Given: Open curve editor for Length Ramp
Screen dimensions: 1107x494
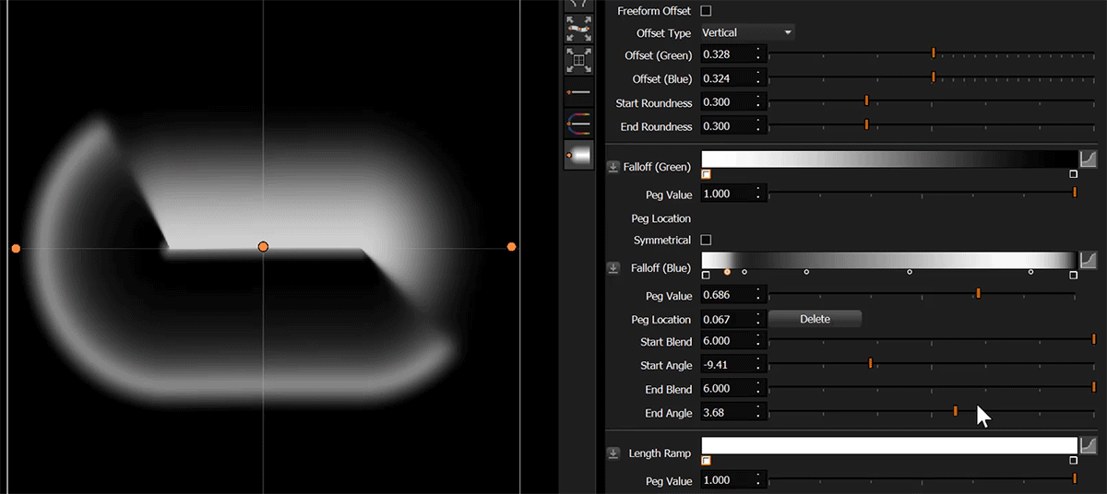Looking at the screenshot, I should (x=1089, y=446).
